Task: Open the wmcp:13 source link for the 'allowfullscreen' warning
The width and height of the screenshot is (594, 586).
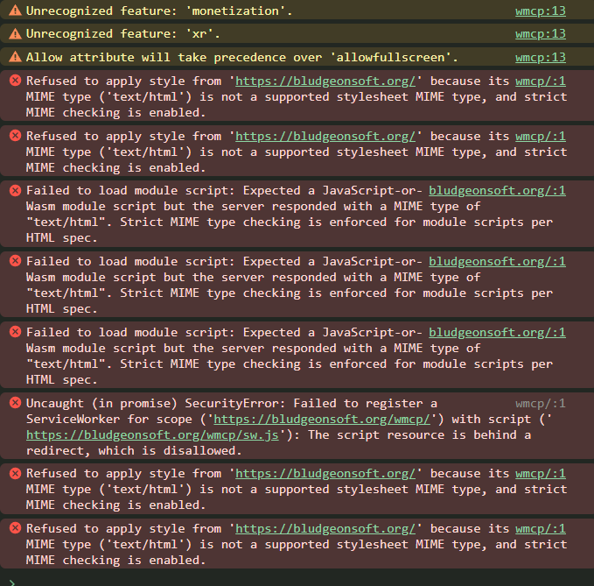Action: [540, 57]
